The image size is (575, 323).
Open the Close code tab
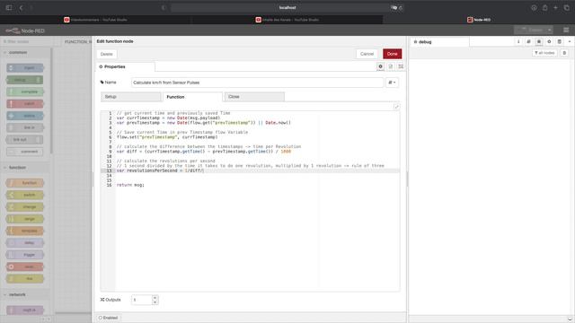click(x=254, y=97)
